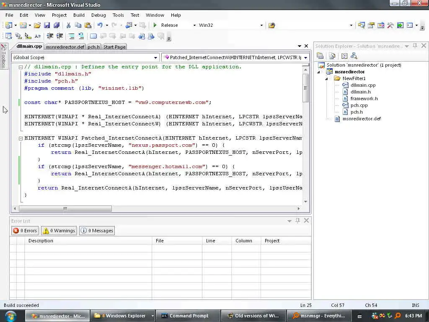The width and height of the screenshot is (429, 322).
Task: Click the Decrease Indent icon
Action: 50,36
